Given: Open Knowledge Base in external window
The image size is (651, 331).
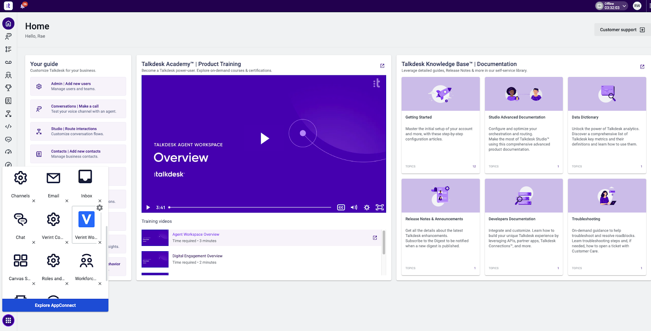Looking at the screenshot, I should (642, 67).
